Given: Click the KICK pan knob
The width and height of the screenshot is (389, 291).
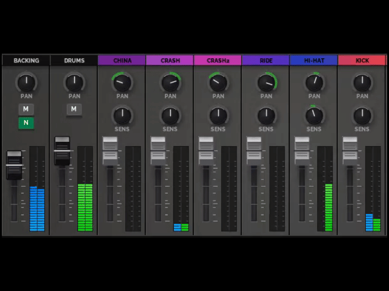Looking at the screenshot, I should 362,82.
